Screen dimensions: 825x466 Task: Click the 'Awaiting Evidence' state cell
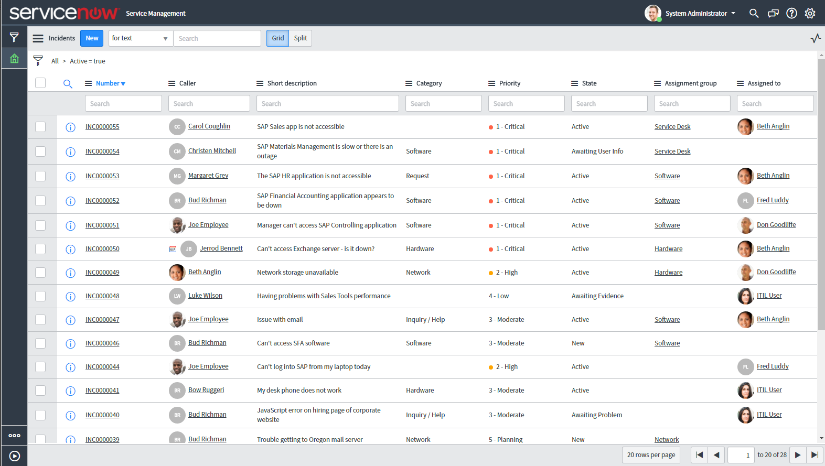(x=597, y=296)
